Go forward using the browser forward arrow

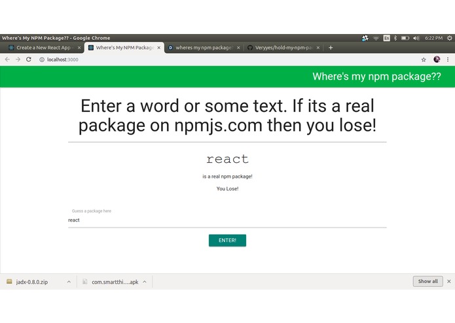18,59
